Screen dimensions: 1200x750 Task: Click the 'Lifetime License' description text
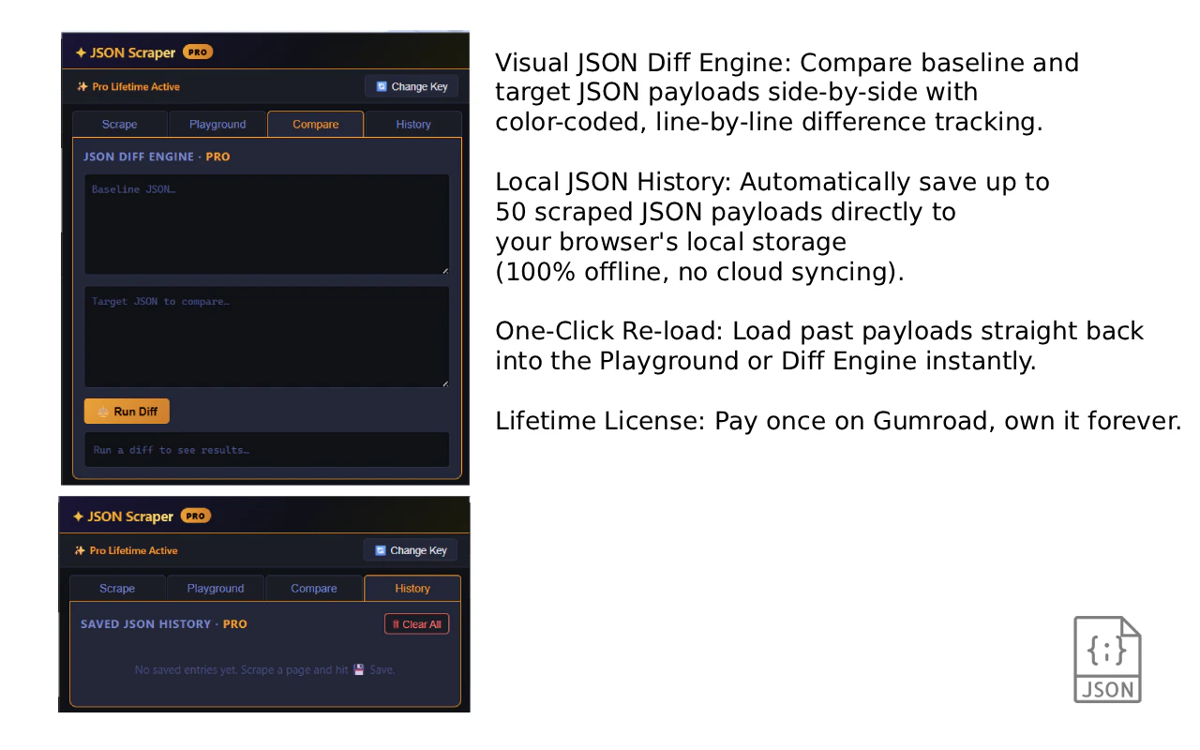point(838,421)
